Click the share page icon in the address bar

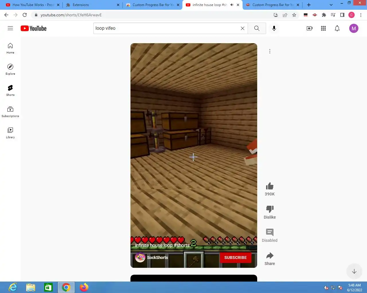(285, 15)
